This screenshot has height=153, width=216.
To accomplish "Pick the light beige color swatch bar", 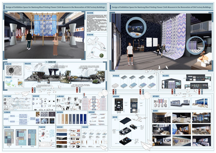I will tap(63, 119).
